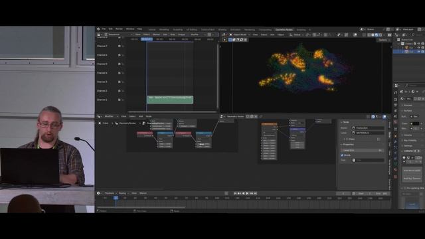Enable the Color checkbox in the Node panel

[347, 139]
